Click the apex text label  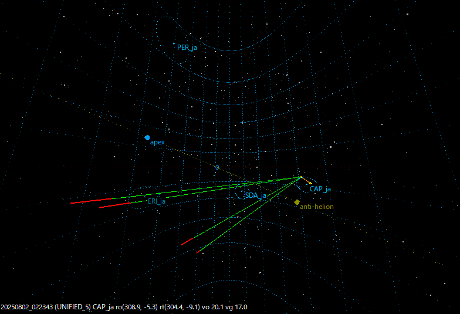tap(157, 142)
